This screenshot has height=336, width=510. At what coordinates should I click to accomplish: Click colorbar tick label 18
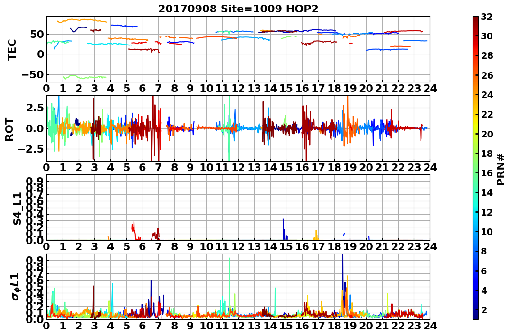tap(487, 154)
